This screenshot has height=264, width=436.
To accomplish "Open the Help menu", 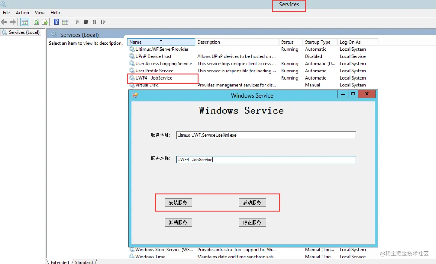I will 55,13.
